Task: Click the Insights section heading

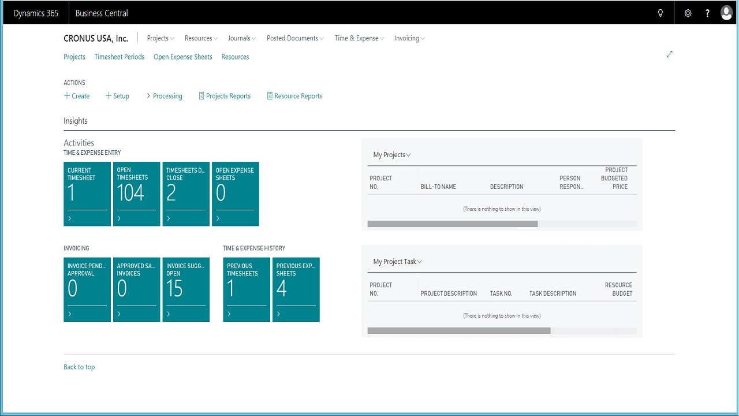Action: tap(76, 121)
